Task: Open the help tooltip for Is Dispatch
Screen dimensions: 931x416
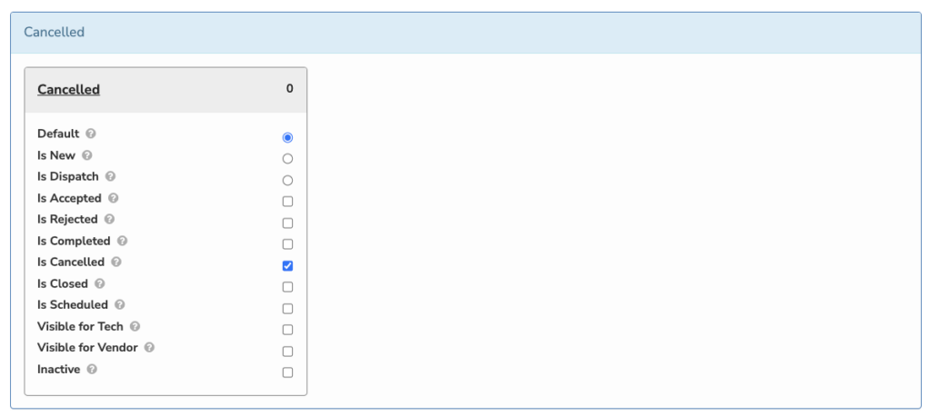Action: [x=110, y=176]
